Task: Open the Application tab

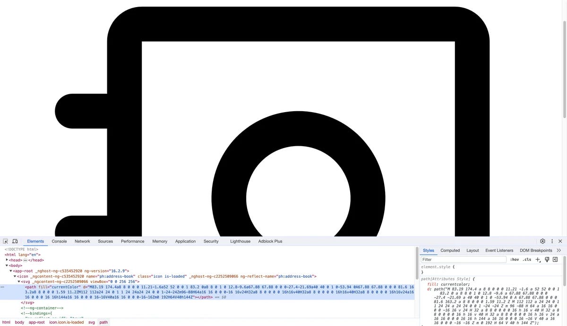Action: click(185, 241)
